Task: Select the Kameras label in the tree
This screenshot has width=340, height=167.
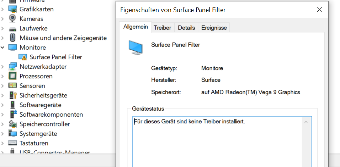Action: pyautogui.click(x=31, y=19)
